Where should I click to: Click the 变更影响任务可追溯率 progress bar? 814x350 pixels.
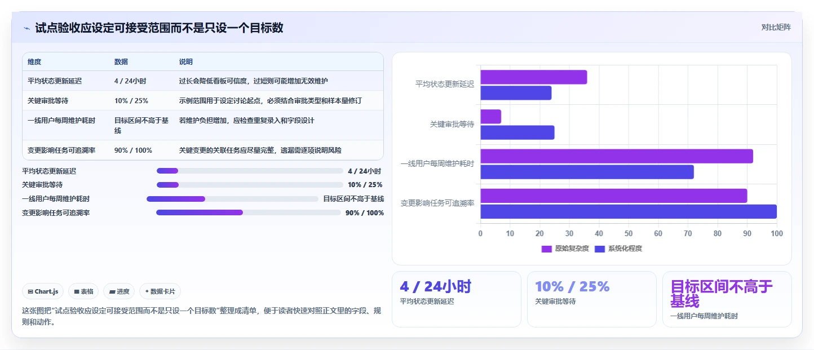[x=249, y=212]
